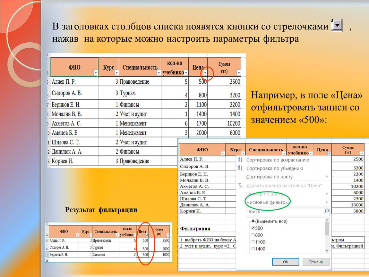The width and height of the screenshot is (369, 277).
Task: Open the Курс filter dropdown in the top table
Action: tap(116, 73)
